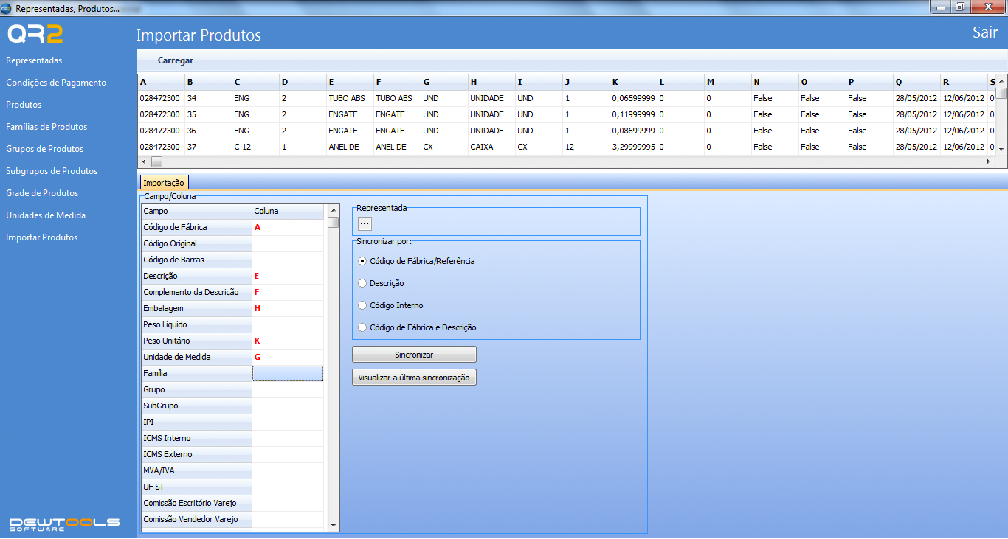Click the C 12 cell in data grid
Screen dimensions: 1008x539
pyautogui.click(x=255, y=147)
